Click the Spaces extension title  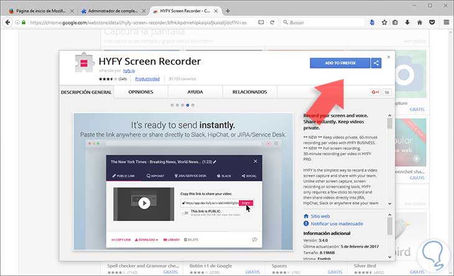coord(279,265)
